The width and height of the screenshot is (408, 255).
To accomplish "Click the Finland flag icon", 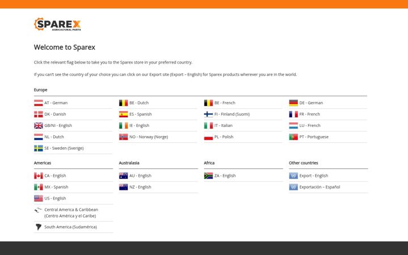I will 209,114.
